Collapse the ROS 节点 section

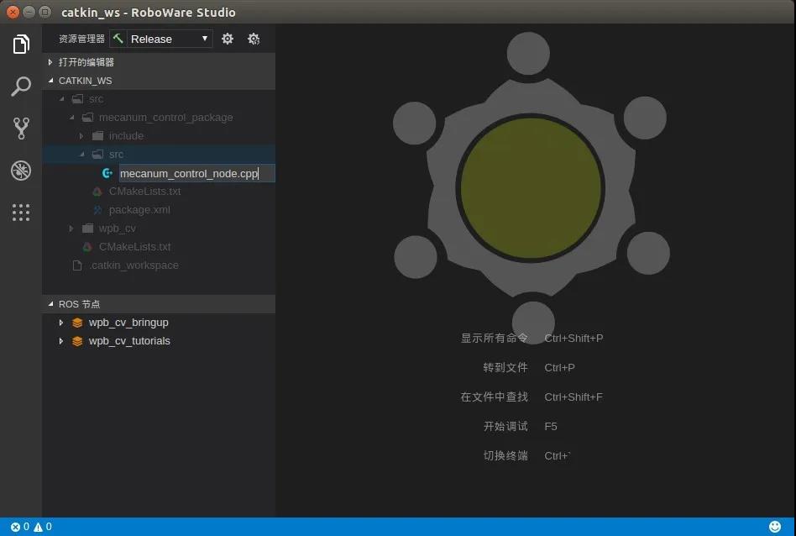(50, 304)
